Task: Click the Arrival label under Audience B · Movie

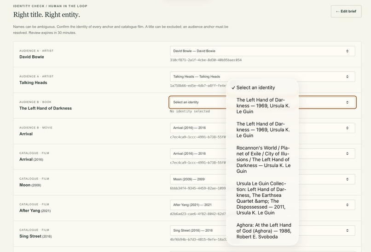Action: [26, 134]
